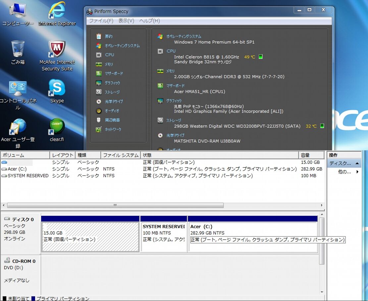Select オーディオ speaker icon in Speccy sidebar
Viewport: 368px width, 301px height.
click(99, 111)
